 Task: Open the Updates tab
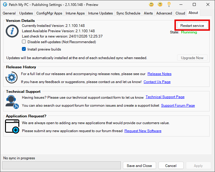click(x=26, y=13)
